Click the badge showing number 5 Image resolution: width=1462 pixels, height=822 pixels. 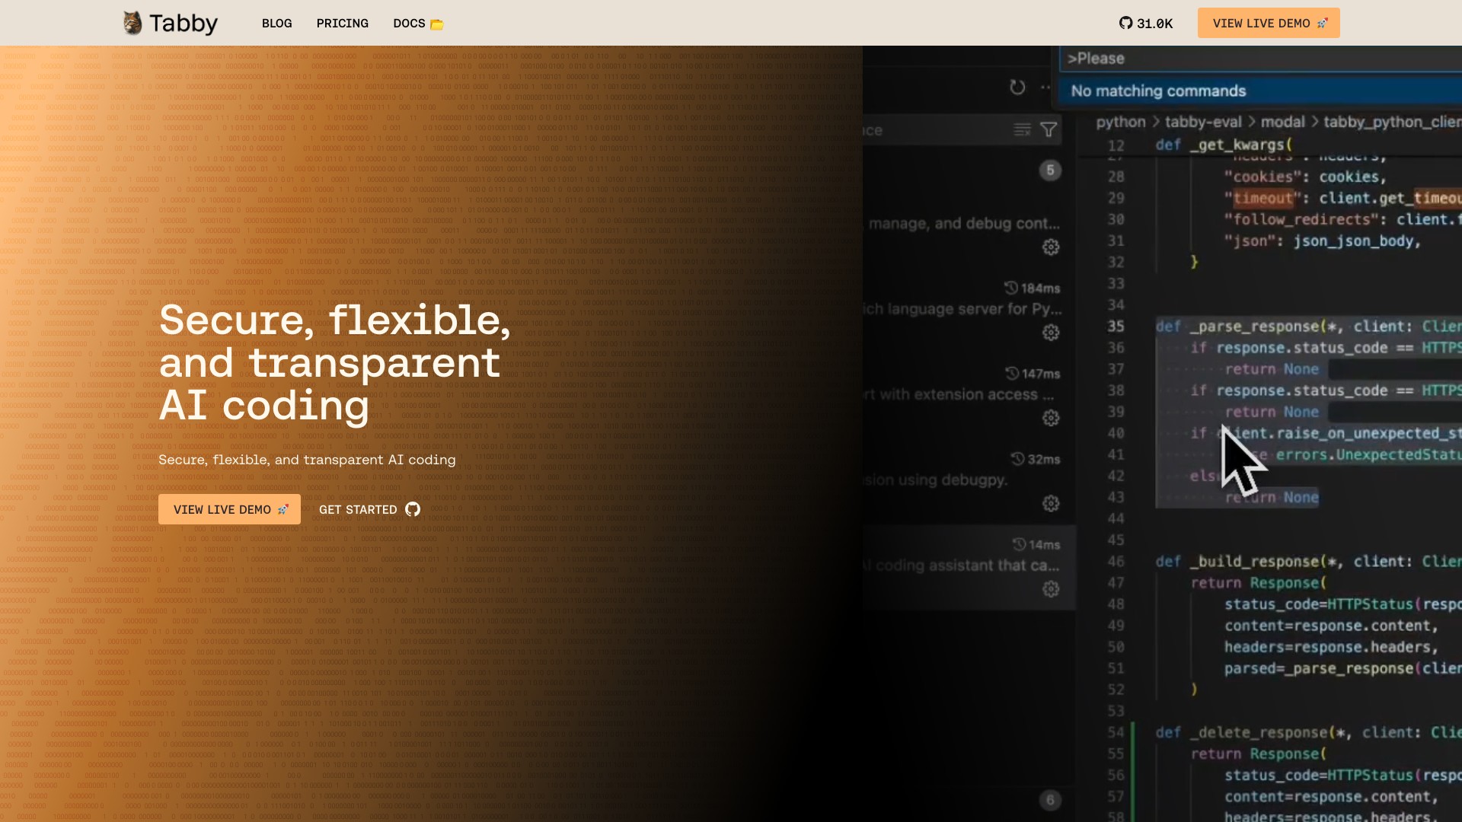tap(1050, 170)
